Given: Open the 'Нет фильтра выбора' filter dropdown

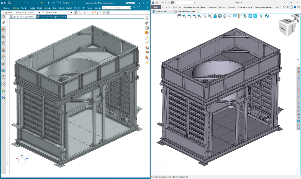Looking at the screenshot, I should (27, 12).
